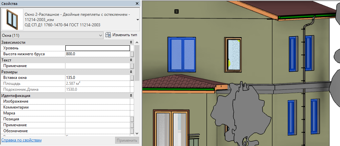Open the Справка по свойствам link
This screenshot has width=340, height=146.
(21, 140)
